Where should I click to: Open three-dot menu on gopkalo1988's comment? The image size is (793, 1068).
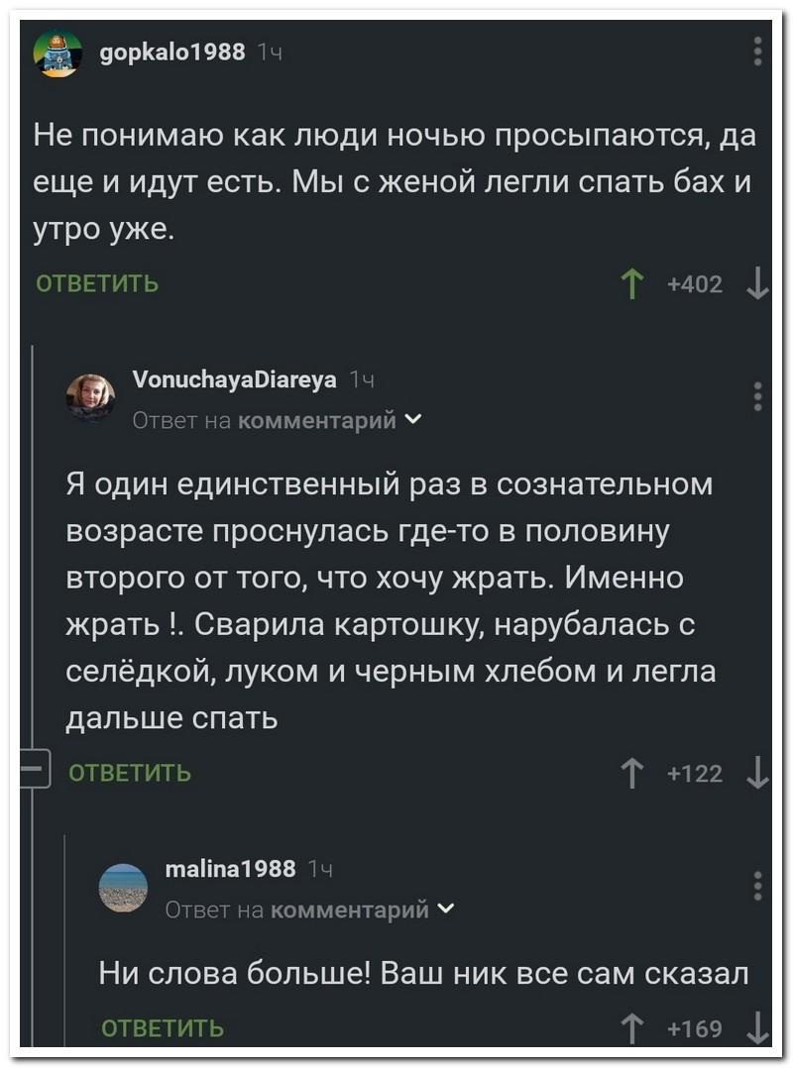[x=757, y=52]
